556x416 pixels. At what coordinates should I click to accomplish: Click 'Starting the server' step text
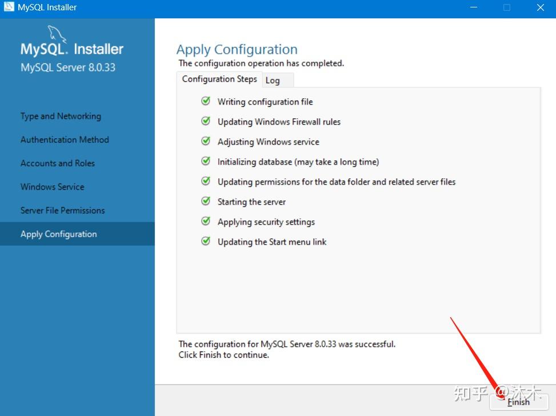(251, 202)
